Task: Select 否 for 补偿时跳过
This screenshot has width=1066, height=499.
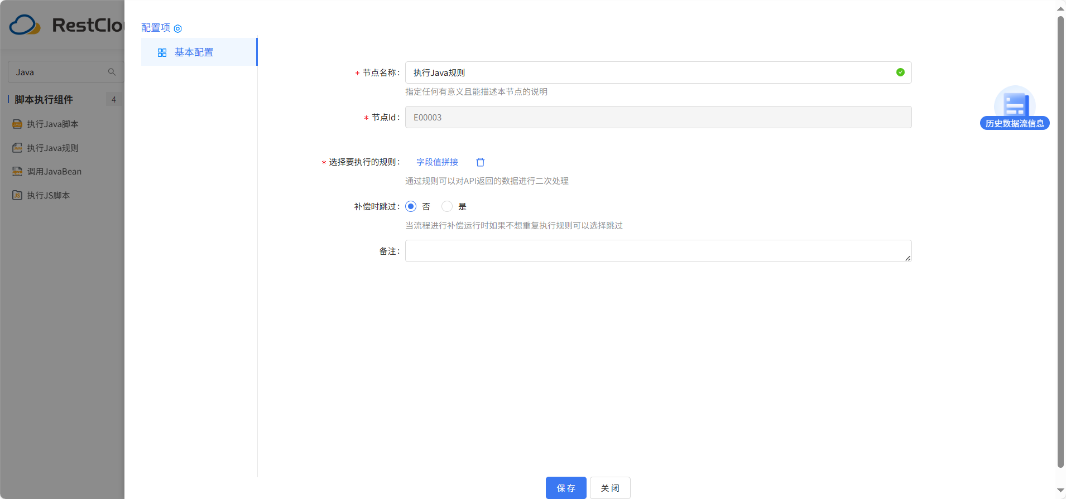Action: click(x=411, y=206)
